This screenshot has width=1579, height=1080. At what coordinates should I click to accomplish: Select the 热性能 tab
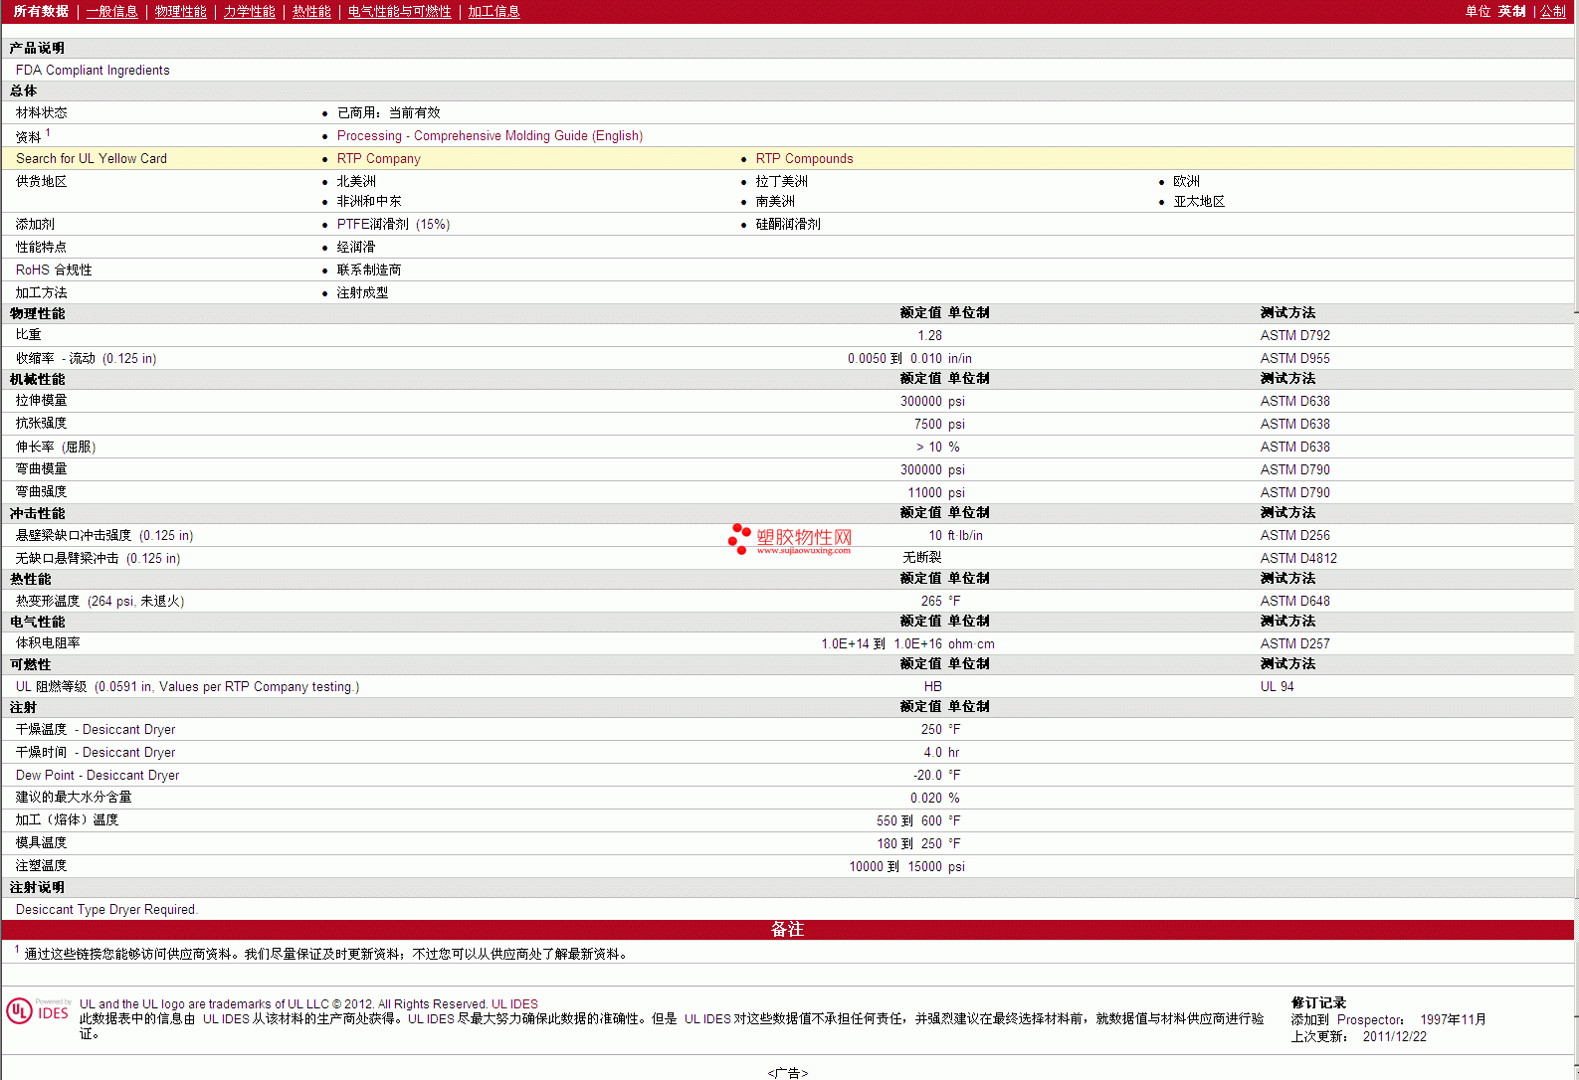click(311, 12)
